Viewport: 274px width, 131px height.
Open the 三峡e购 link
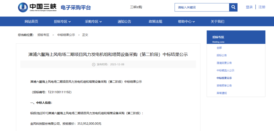tap(136, 7)
